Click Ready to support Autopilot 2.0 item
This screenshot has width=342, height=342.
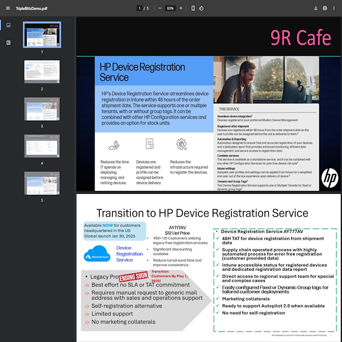coord(273,306)
